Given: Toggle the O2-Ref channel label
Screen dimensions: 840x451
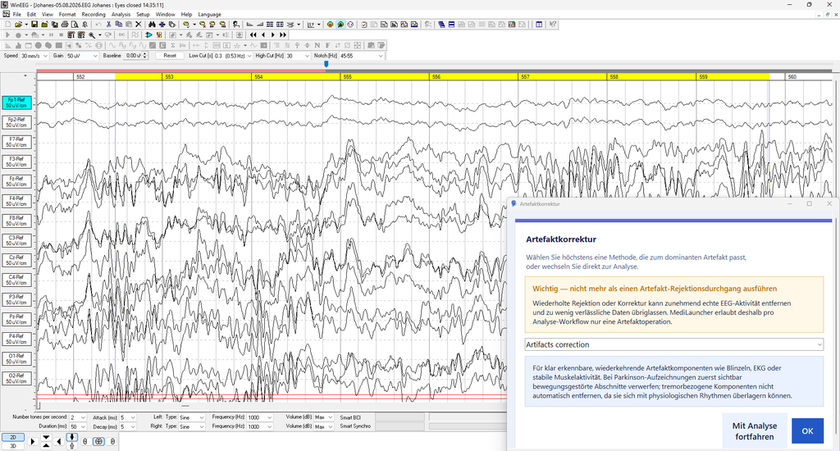Looking at the screenshot, I should (16, 379).
